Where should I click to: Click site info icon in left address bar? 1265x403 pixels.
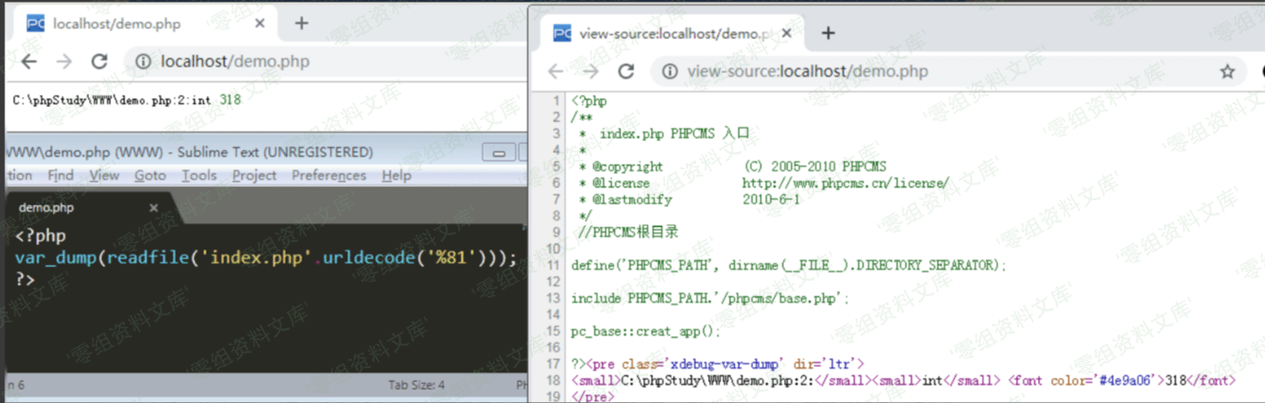coord(143,61)
